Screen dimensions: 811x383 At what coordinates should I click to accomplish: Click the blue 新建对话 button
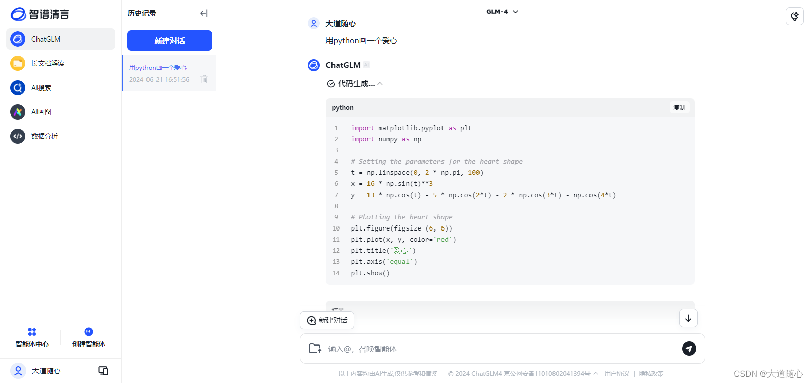[x=170, y=41]
